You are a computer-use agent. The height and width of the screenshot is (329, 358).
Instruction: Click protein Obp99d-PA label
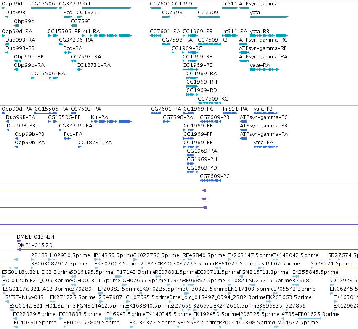pos(17,109)
